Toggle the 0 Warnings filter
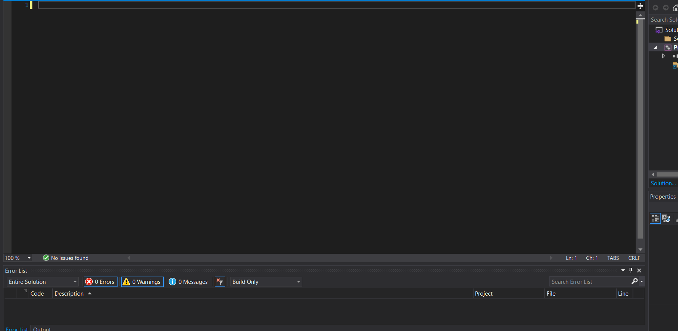 (142, 282)
